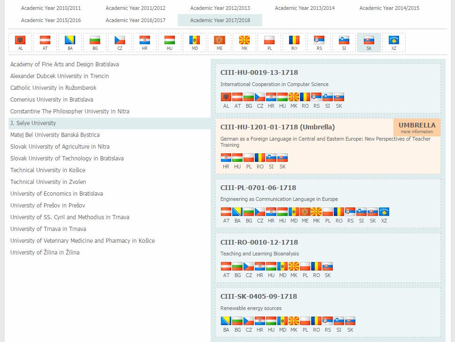The width and height of the screenshot is (455, 342).
Task: Select the Austria (AT) flag filter
Action: (x=45, y=42)
